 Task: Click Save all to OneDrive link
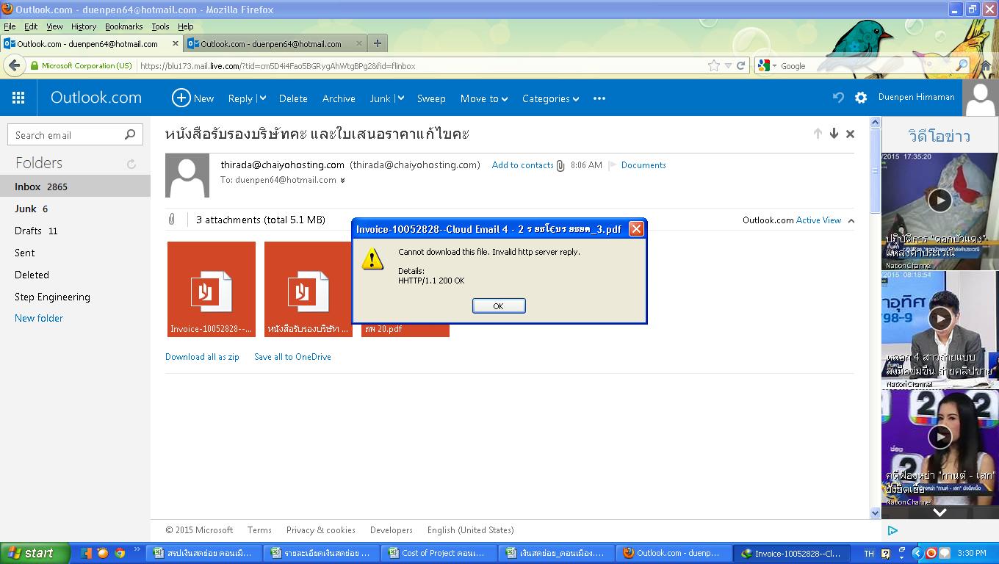[292, 357]
